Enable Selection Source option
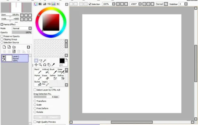This screenshot has width=198, height=125. click(x=2, y=42)
